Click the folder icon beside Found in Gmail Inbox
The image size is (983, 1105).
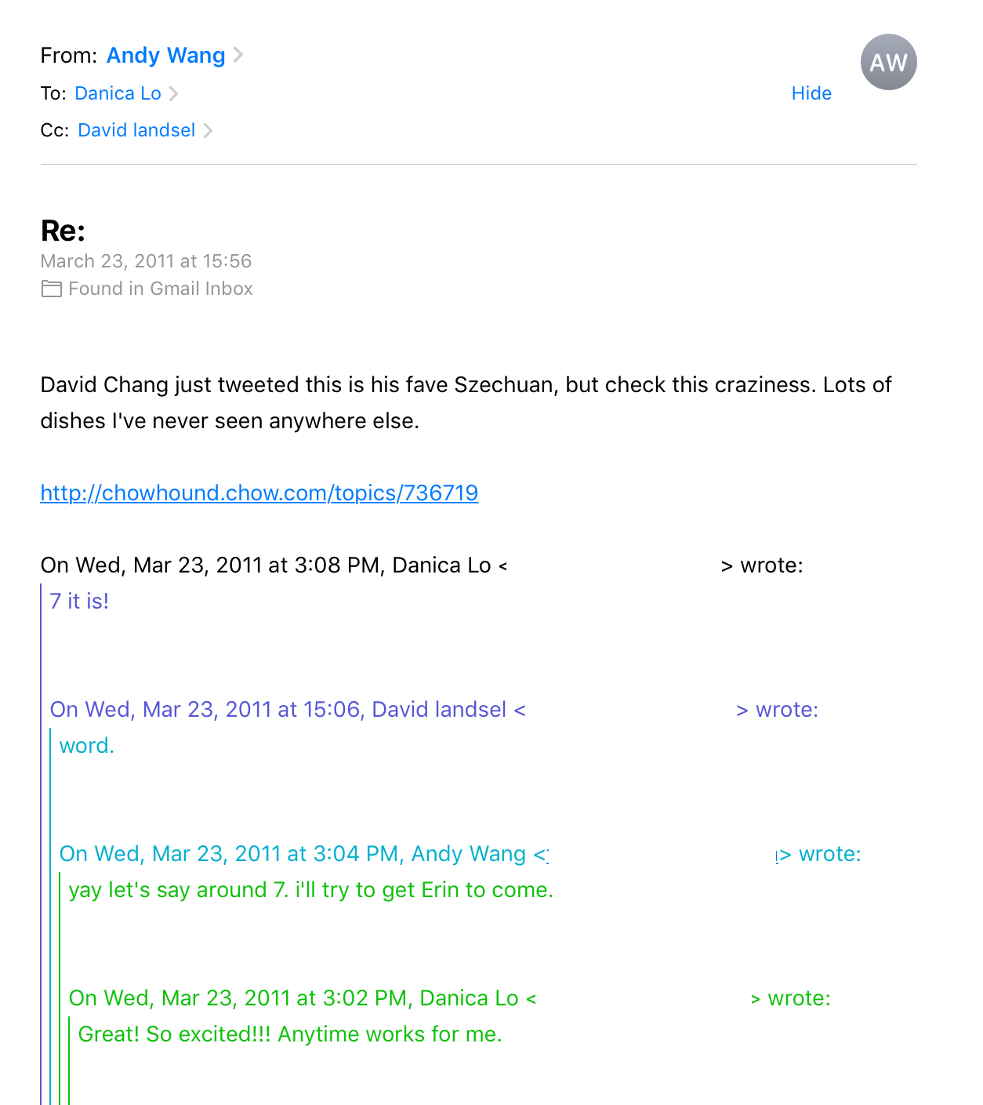point(51,289)
